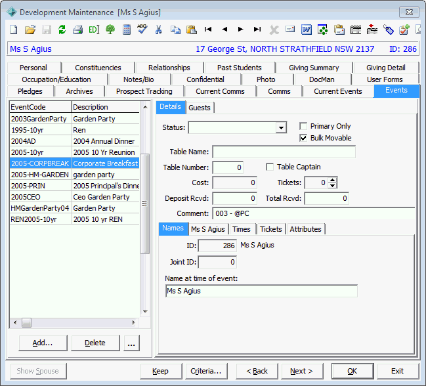Go to last record arrow
The image size is (426, 386).
(x=257, y=29)
